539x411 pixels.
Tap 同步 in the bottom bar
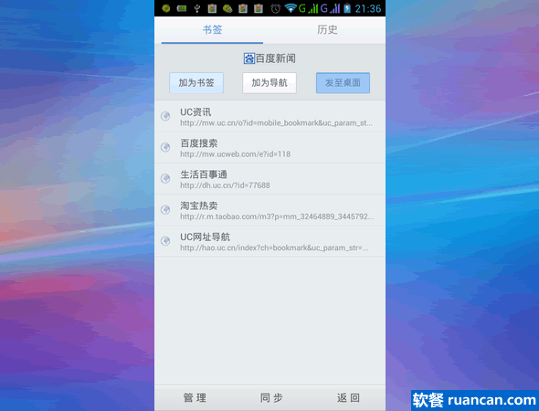click(x=271, y=398)
